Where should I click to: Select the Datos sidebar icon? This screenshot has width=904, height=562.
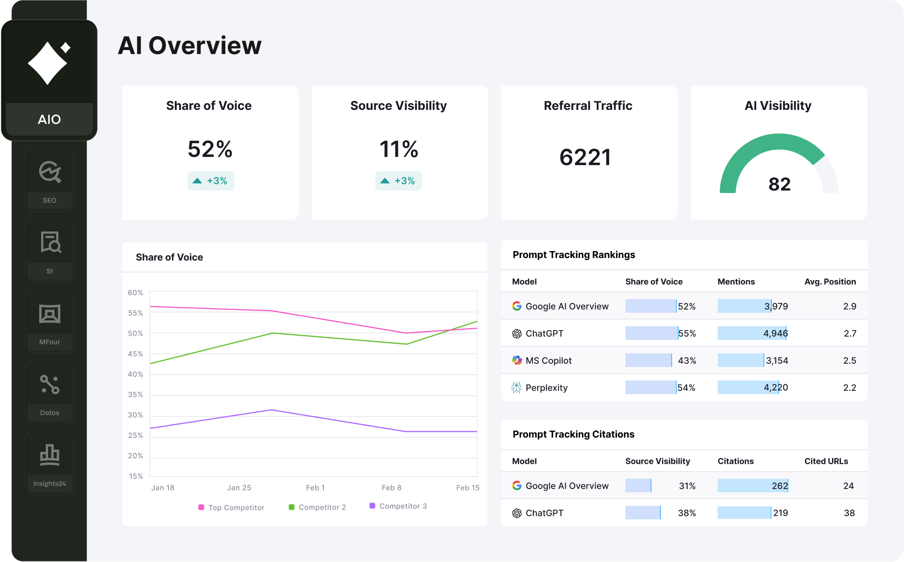coord(50,385)
